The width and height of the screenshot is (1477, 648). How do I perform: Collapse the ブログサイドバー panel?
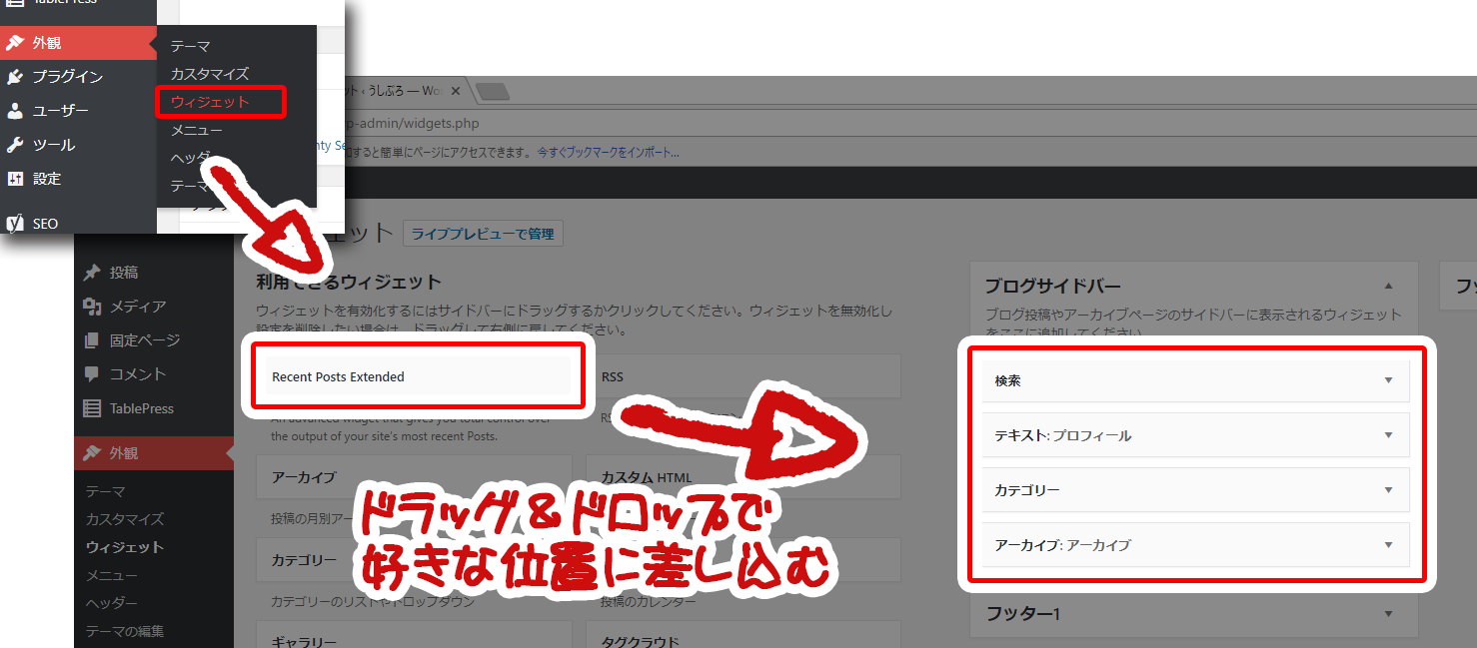(1388, 286)
